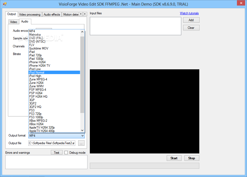
Task: Open the Watch tutorials link
Action: pos(189,13)
